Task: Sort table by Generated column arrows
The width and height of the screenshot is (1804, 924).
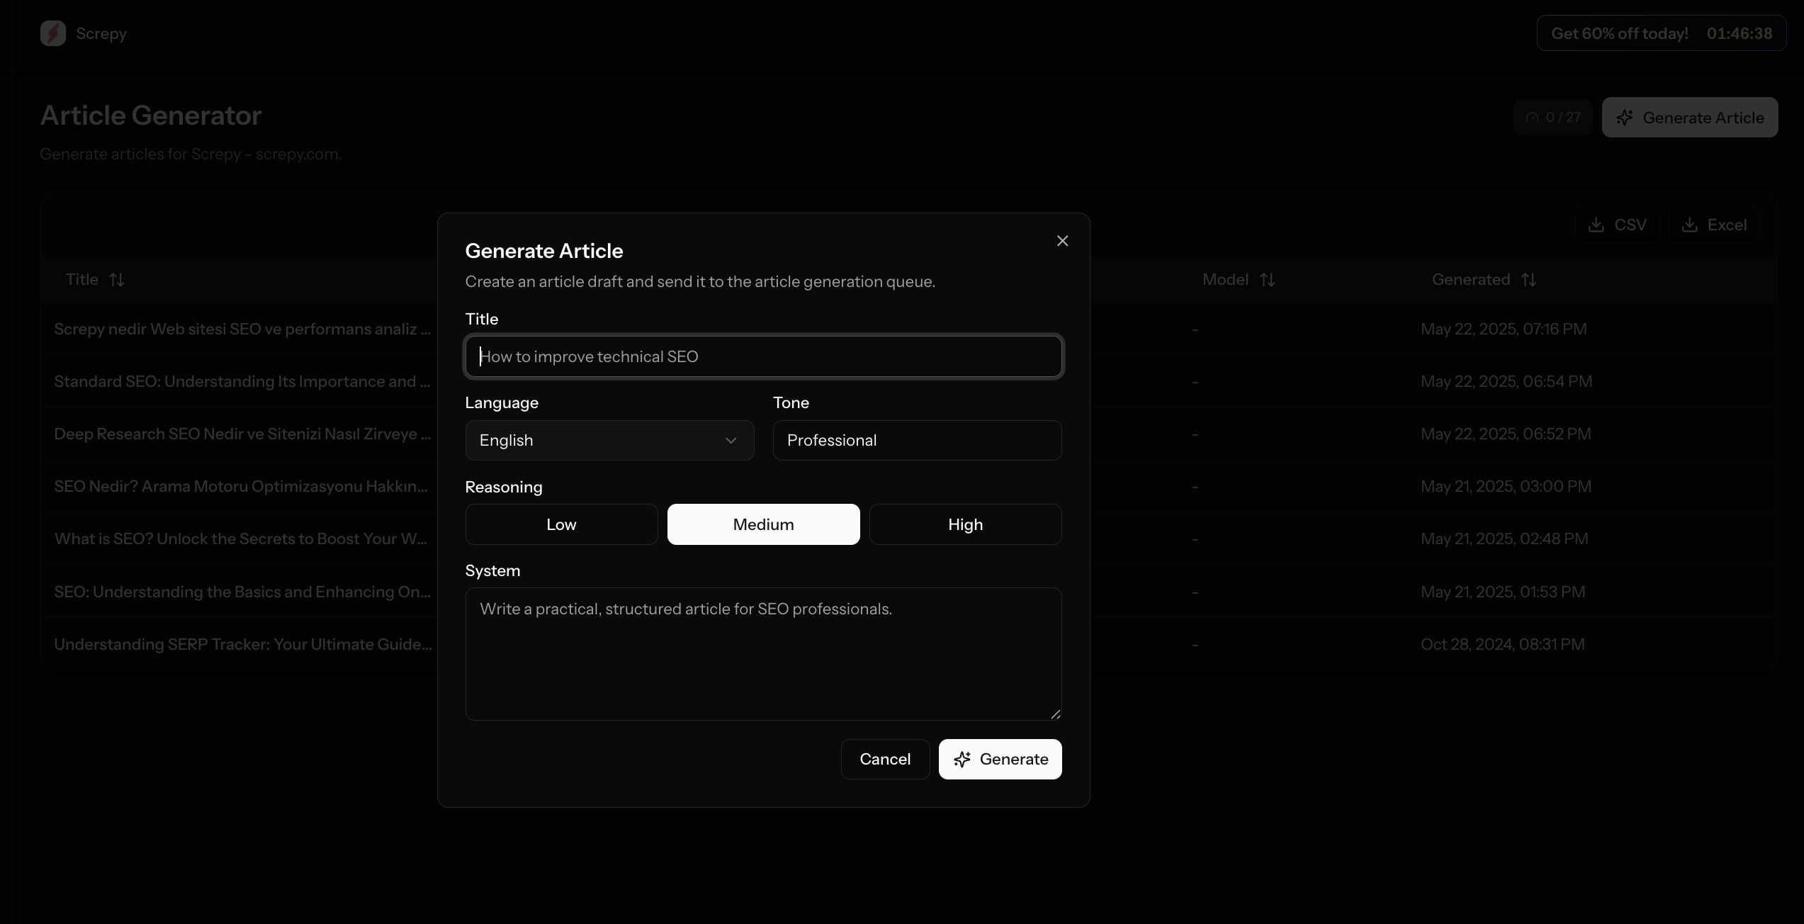Action: [1529, 280]
